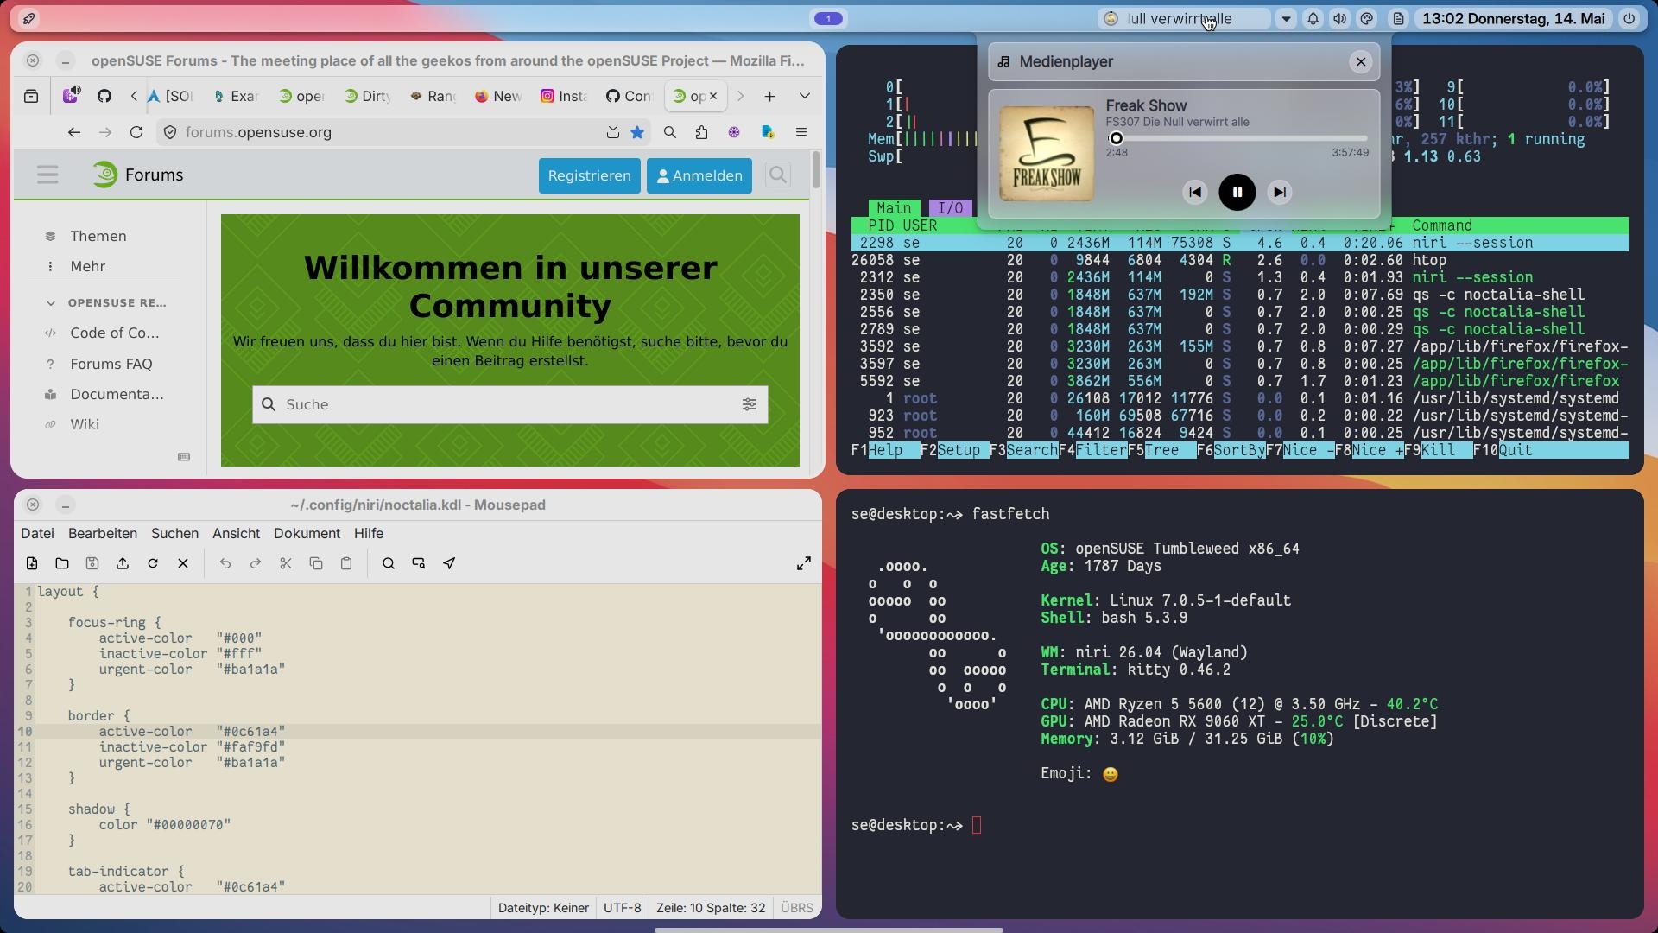This screenshot has height=933, width=1658.
Task: Switch to the Instagram tab
Action: (564, 96)
